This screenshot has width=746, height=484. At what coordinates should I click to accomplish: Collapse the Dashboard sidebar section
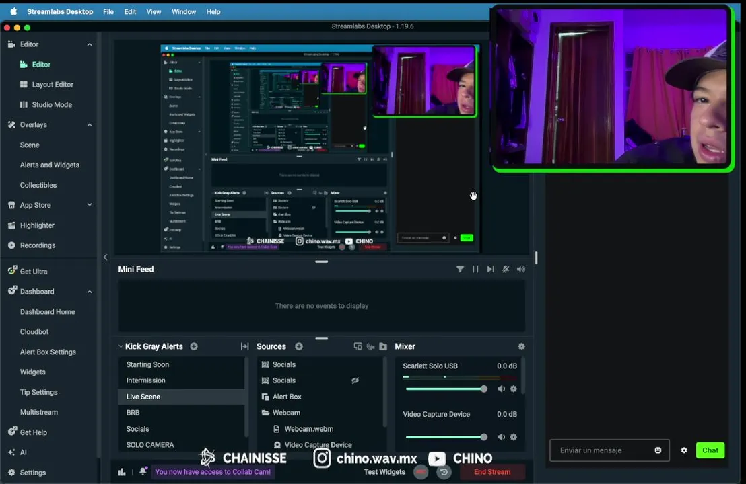coord(90,292)
